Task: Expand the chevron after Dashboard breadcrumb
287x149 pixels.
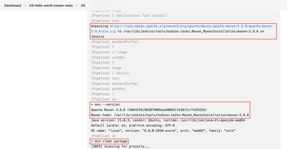Action: tap(25, 6)
